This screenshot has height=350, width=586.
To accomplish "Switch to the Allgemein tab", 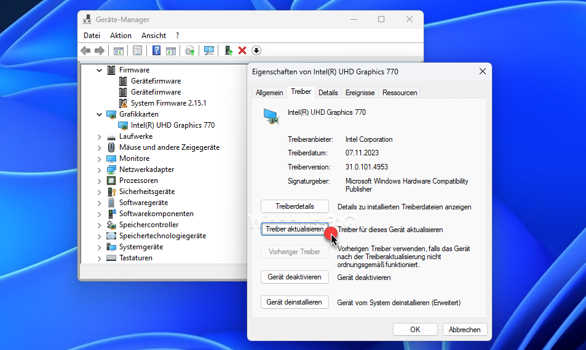I will tap(269, 93).
